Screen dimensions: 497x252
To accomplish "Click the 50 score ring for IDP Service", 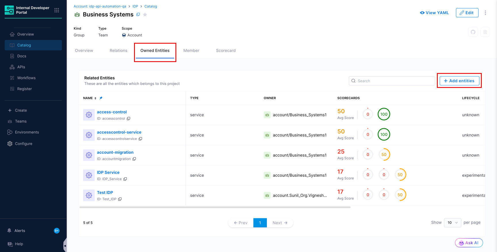I will coord(400,175).
